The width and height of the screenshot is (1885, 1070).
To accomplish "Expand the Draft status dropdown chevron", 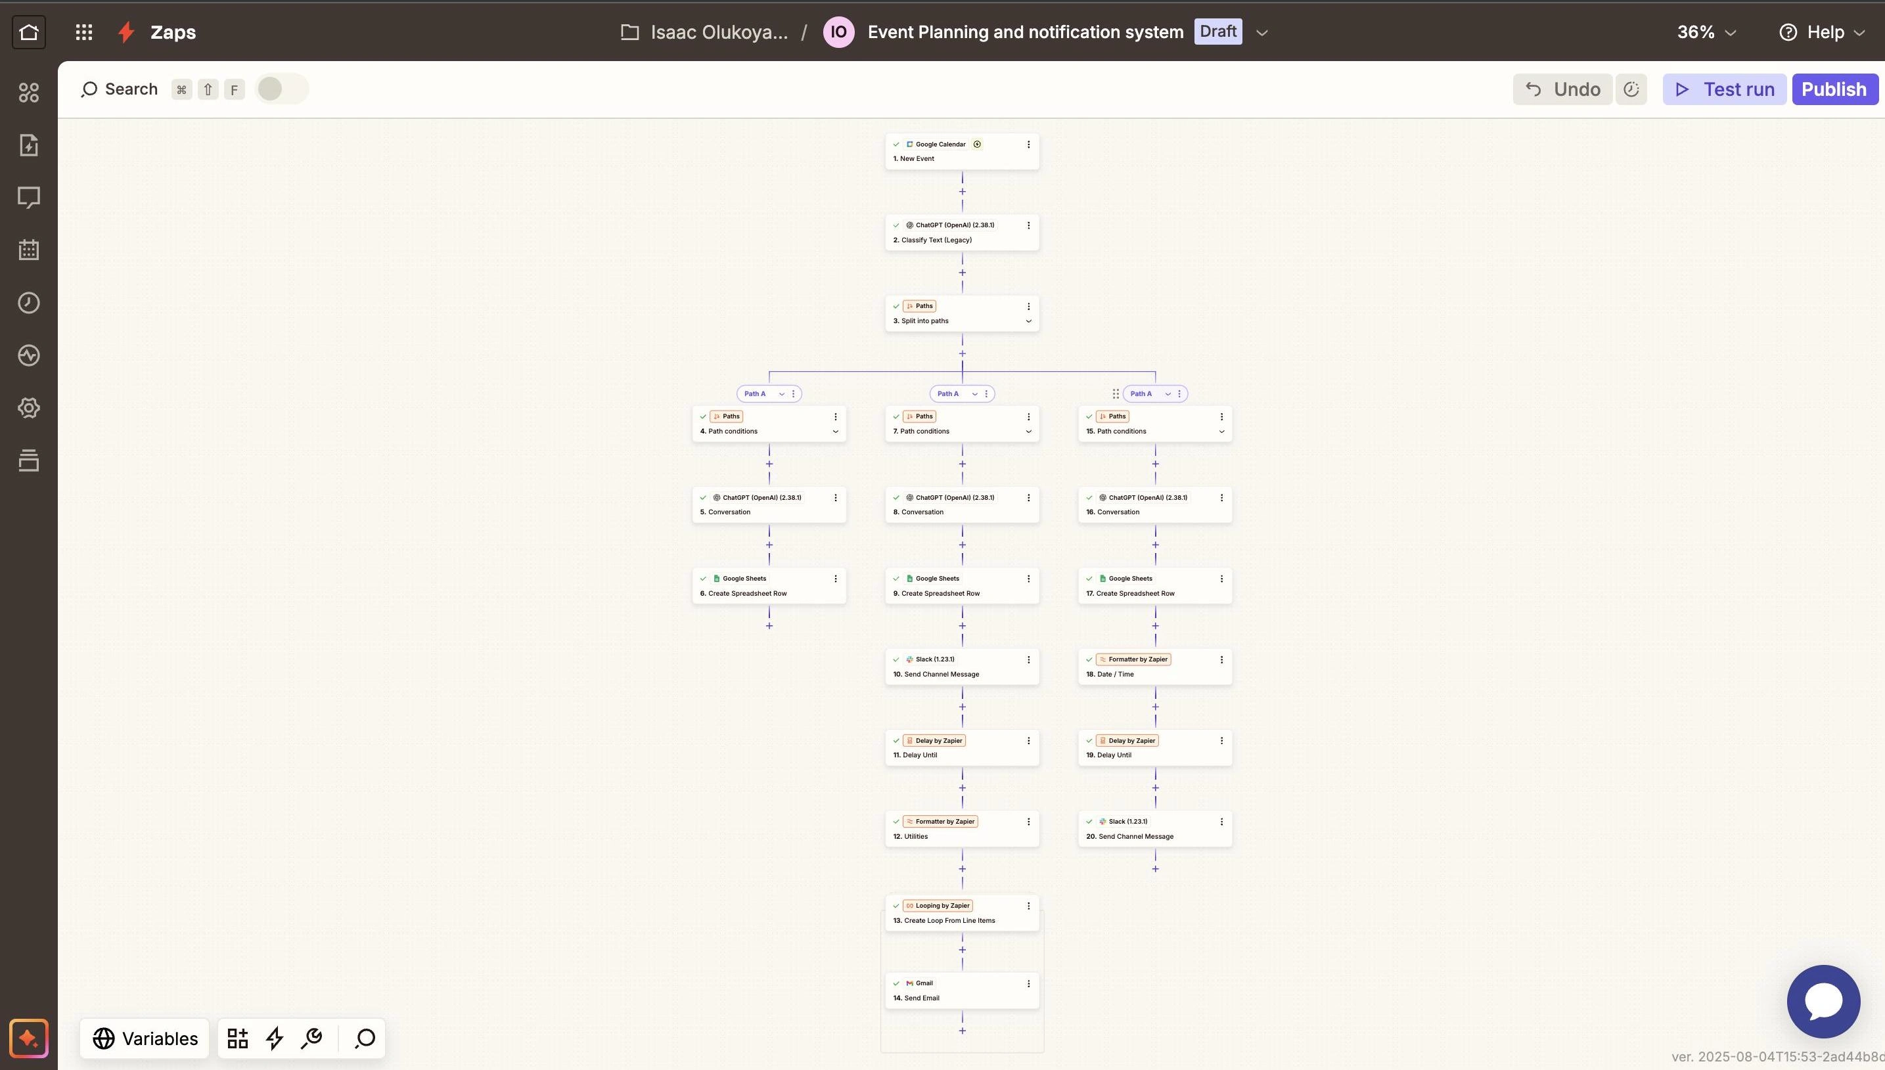I will pos(1261,33).
